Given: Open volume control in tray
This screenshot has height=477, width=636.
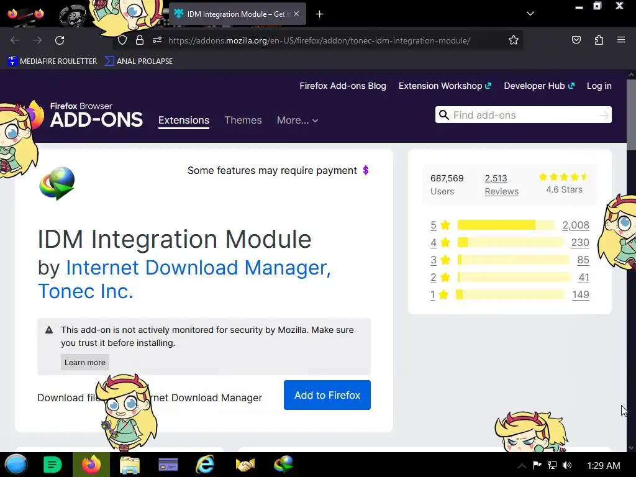Looking at the screenshot, I should click(567, 465).
